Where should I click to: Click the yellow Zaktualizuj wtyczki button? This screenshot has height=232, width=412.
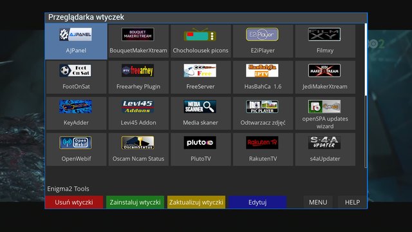(196, 202)
